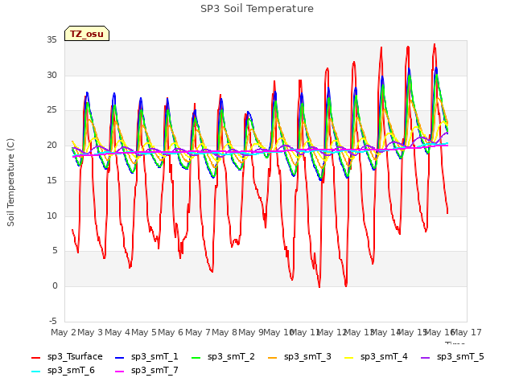
Task: Click the 35 y-axis tick label
Action: pos(51,40)
